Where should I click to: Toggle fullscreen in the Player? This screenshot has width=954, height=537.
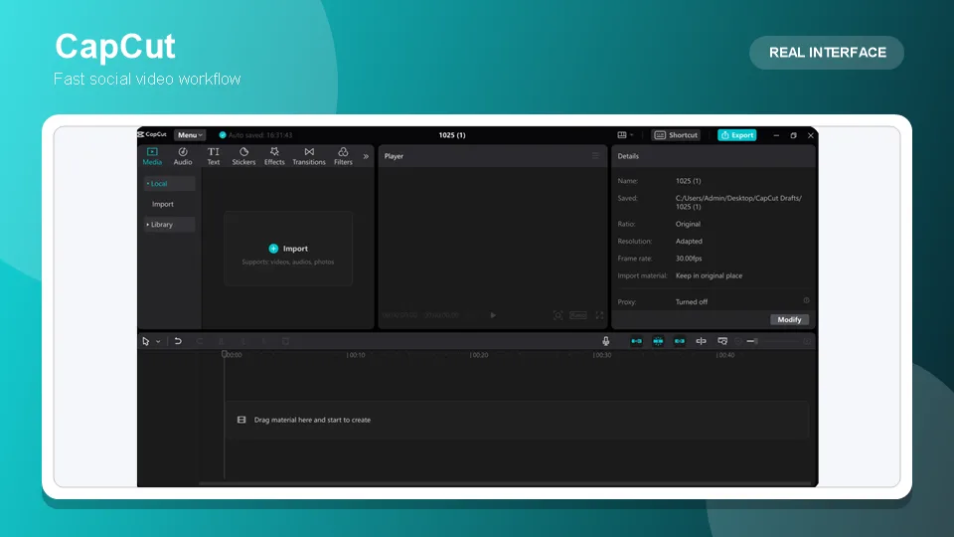599,315
